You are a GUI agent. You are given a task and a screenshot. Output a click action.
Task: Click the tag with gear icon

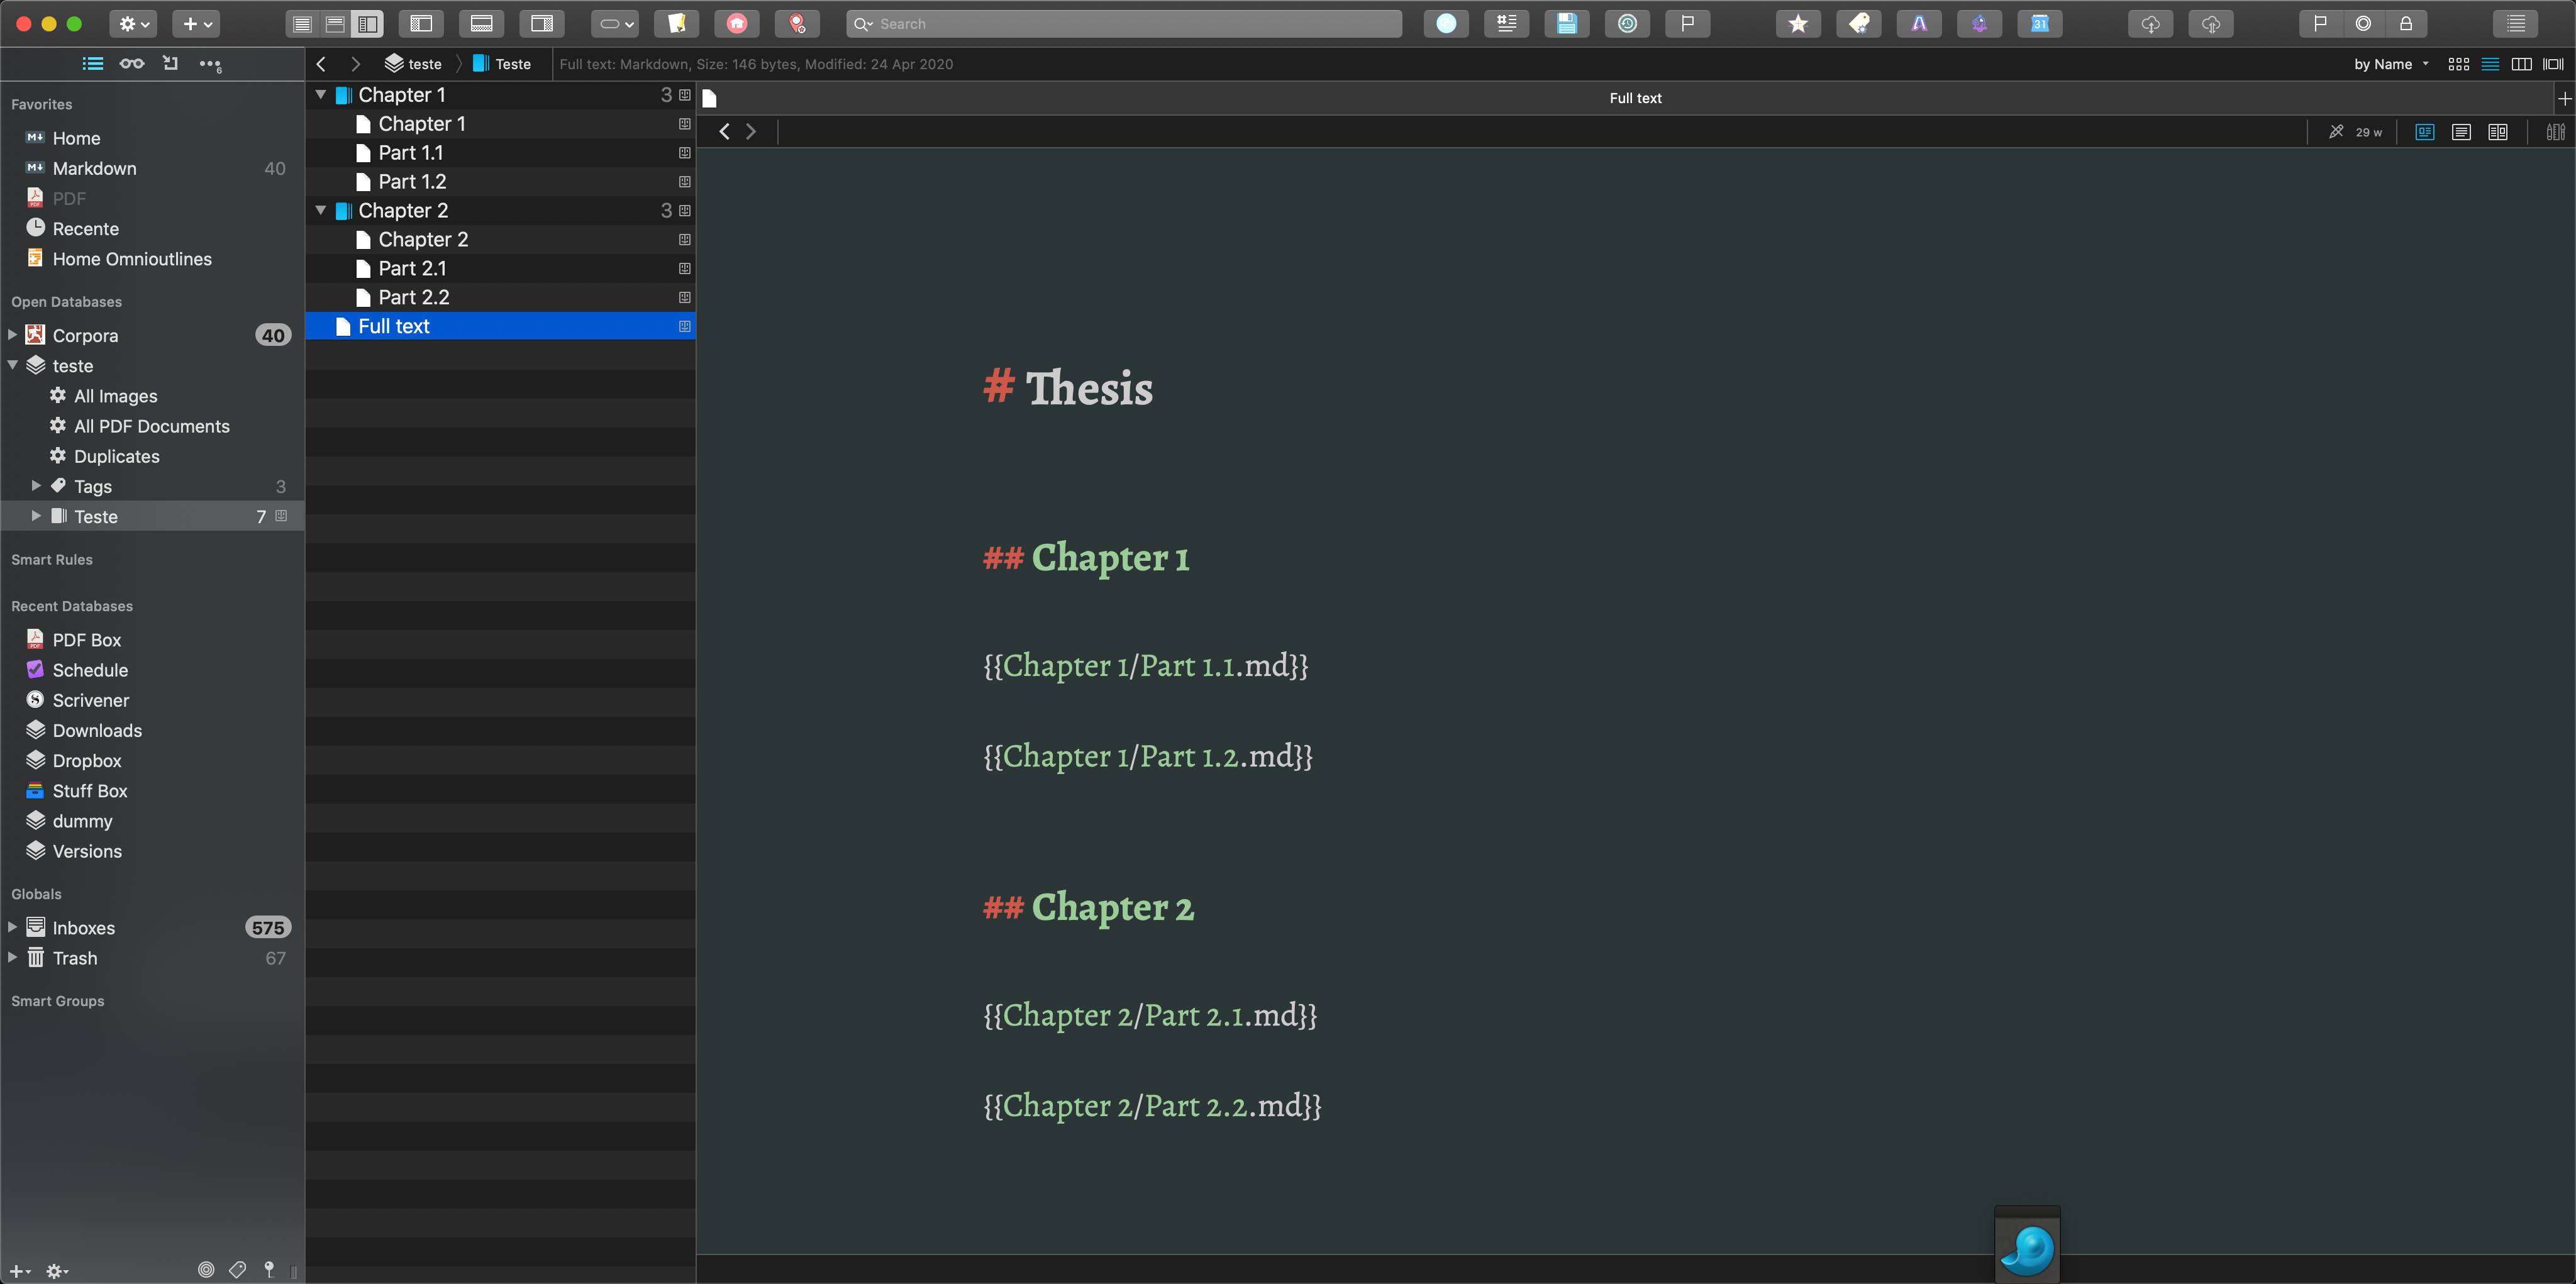pyautogui.click(x=1858, y=24)
